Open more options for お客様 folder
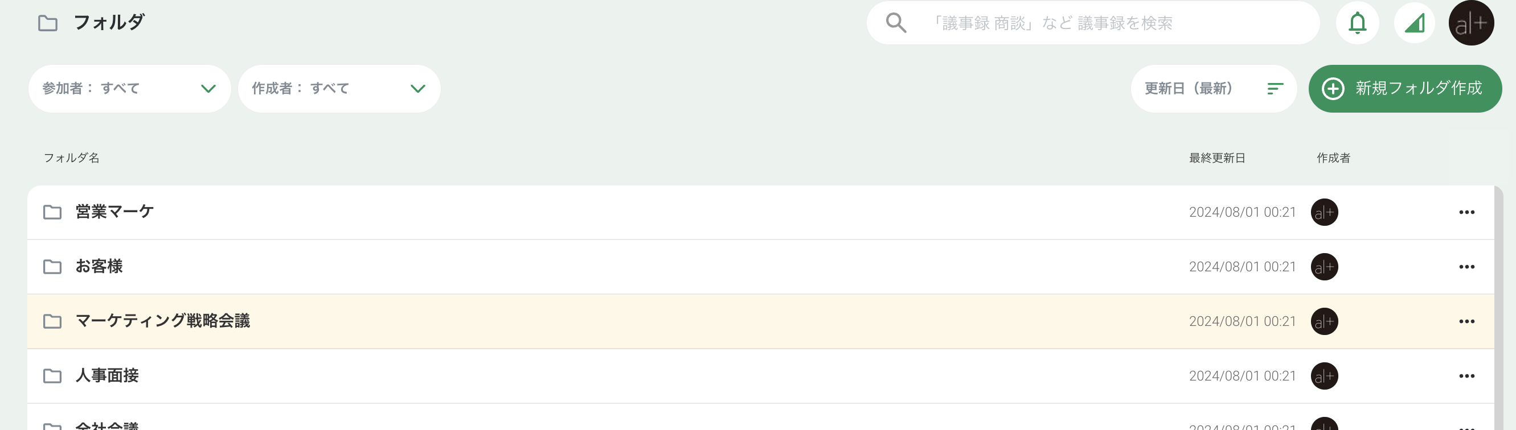This screenshot has width=1516, height=430. click(1466, 267)
